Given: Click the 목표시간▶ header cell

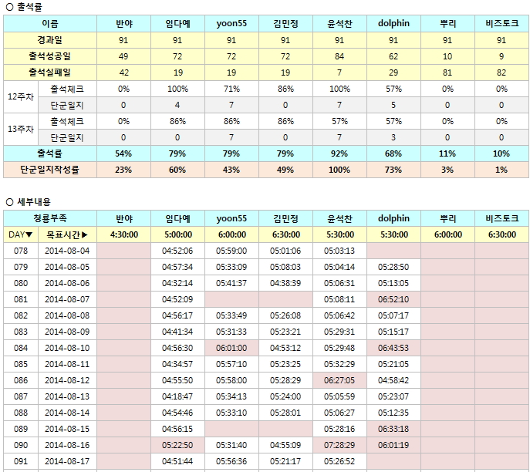Looking at the screenshot, I should coord(67,234).
